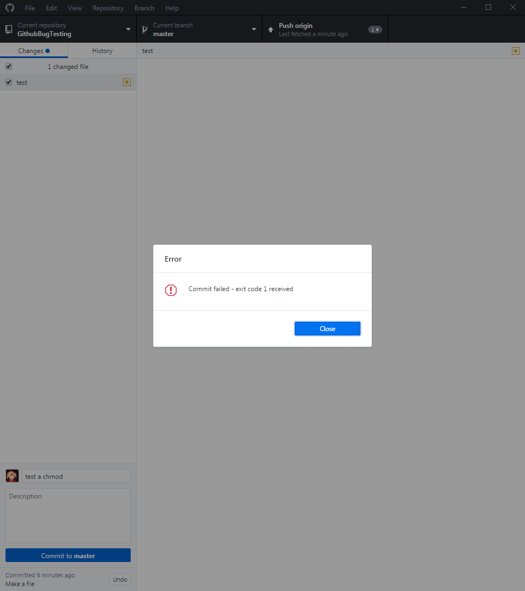Screen dimensions: 525x591
Task: Open the File menu
Action: pos(30,8)
